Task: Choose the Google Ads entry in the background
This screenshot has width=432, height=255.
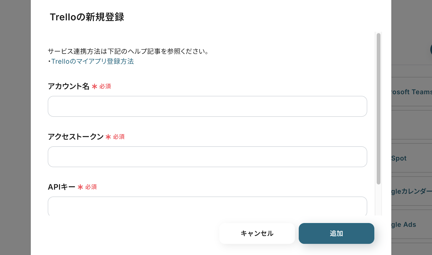Action: point(404,224)
